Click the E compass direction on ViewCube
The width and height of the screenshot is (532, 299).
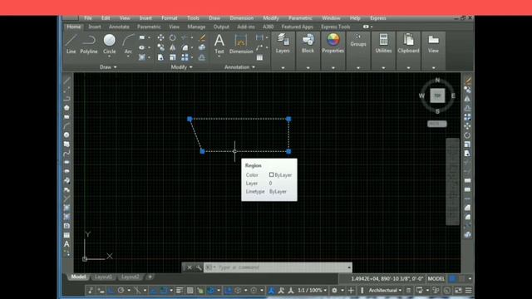click(x=453, y=96)
